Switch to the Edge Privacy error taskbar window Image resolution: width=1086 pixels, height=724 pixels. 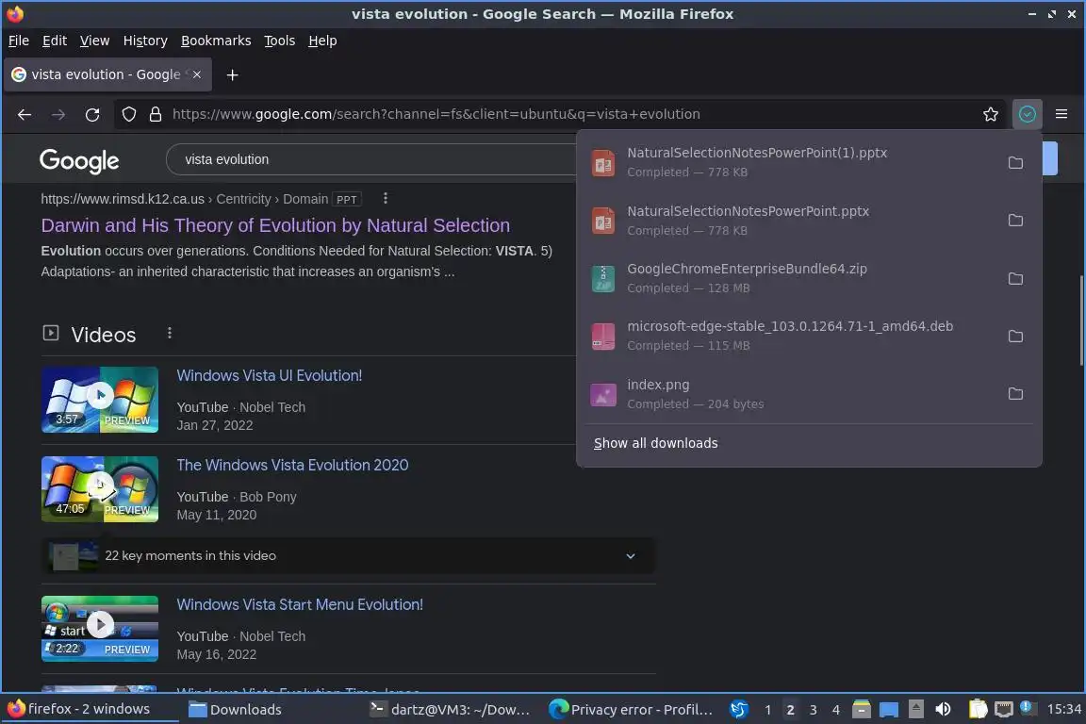632,710
